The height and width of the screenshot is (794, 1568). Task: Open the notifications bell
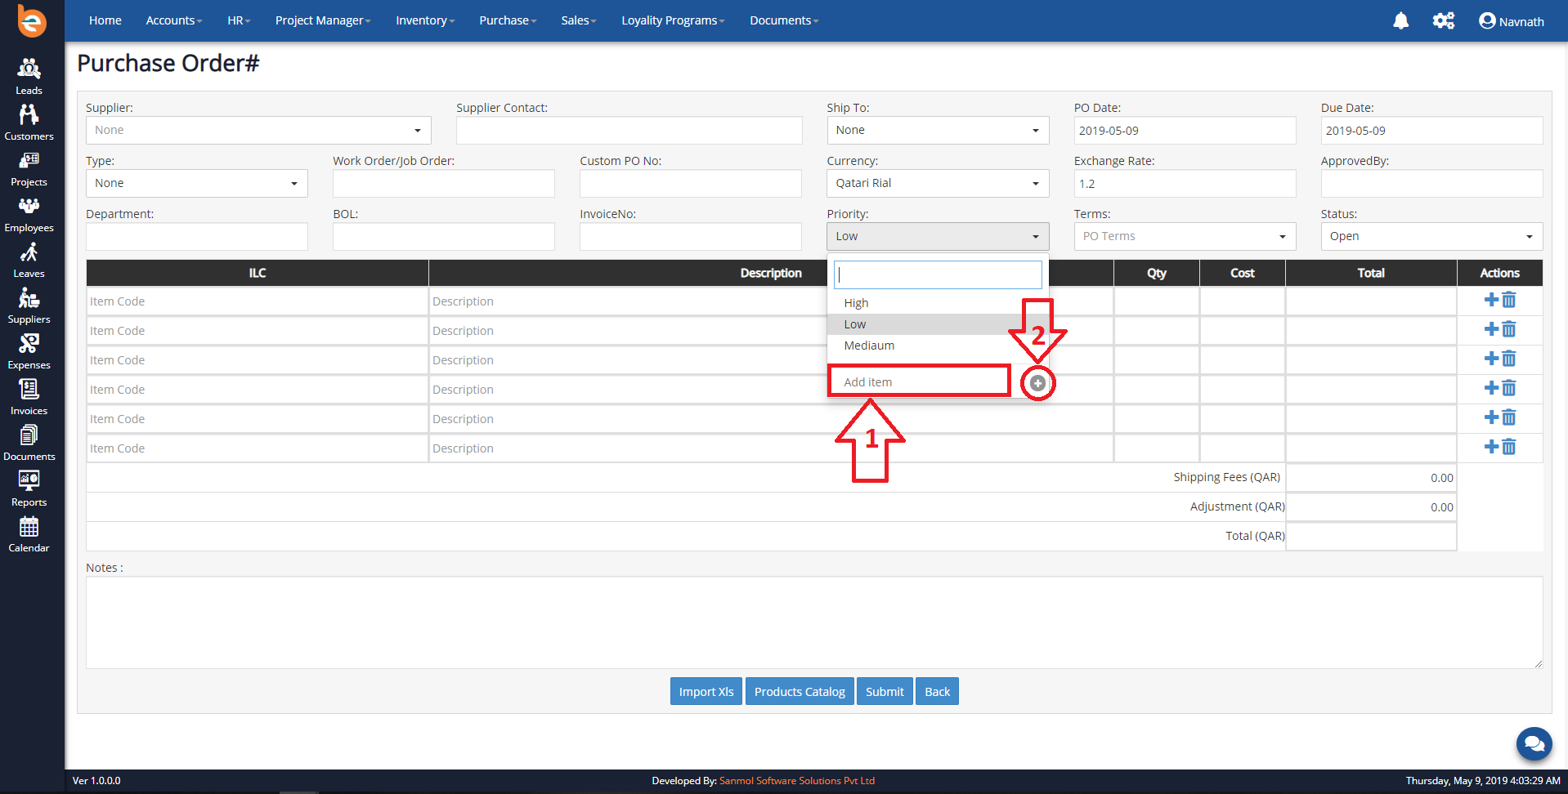point(1400,21)
